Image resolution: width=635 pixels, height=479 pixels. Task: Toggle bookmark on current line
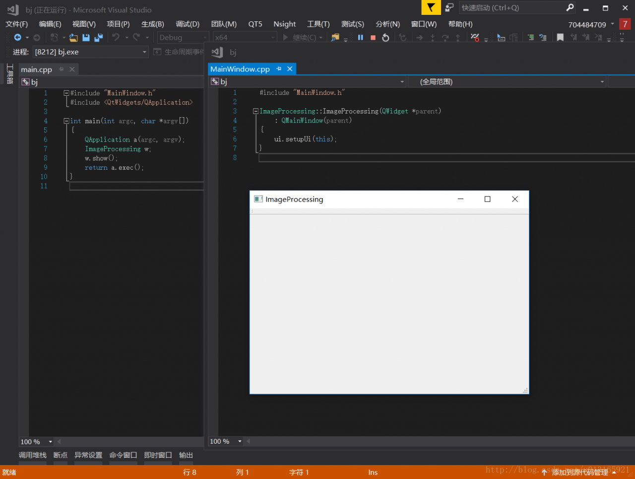coord(560,38)
